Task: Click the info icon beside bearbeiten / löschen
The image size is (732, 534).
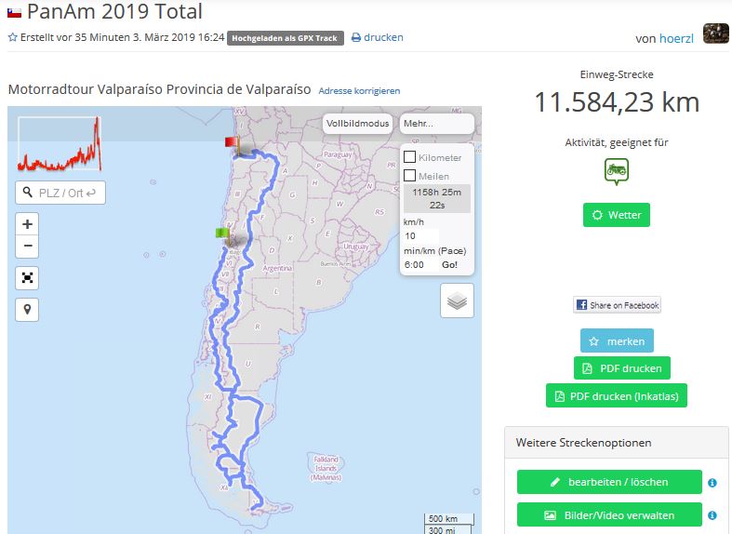Action: pyautogui.click(x=712, y=483)
